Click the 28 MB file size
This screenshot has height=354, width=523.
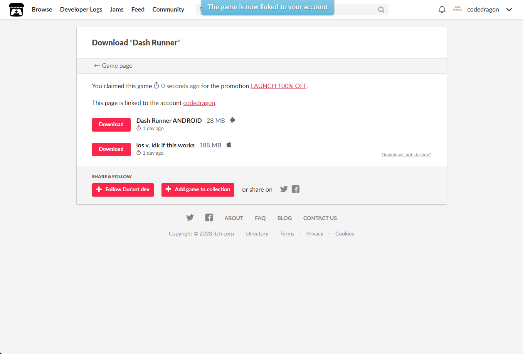pyautogui.click(x=216, y=120)
